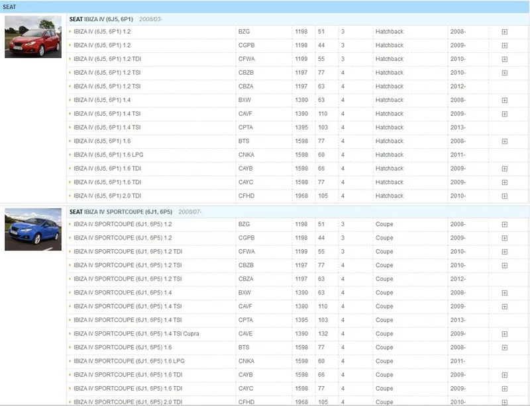The width and height of the screenshot is (530, 406).
Task: Click engine code CPTA in Coupe section
Action: (245, 320)
